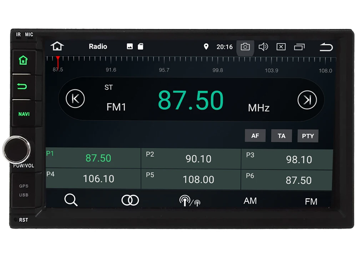
Task: Select preset P1 at 87.50
Action: (93, 158)
